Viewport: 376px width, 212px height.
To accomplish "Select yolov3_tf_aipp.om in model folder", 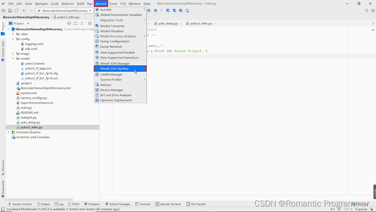I will [38, 68].
